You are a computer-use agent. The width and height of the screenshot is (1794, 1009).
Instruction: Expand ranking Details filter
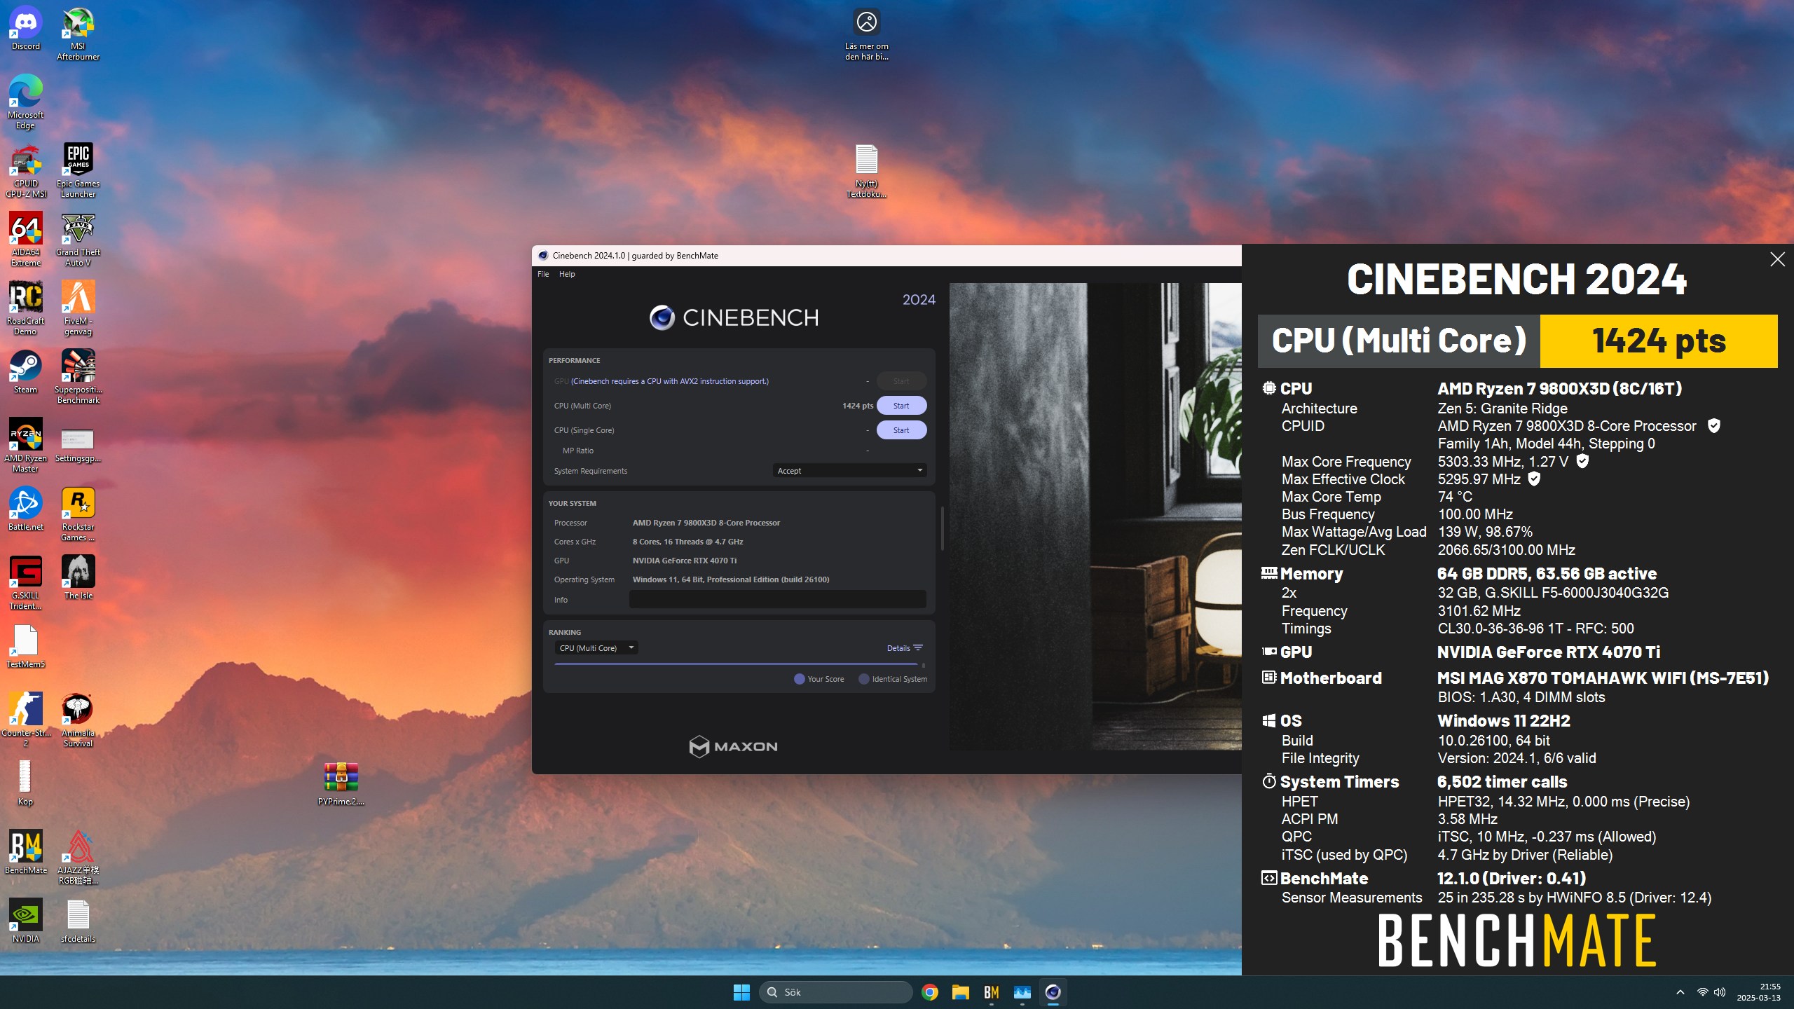click(x=905, y=648)
